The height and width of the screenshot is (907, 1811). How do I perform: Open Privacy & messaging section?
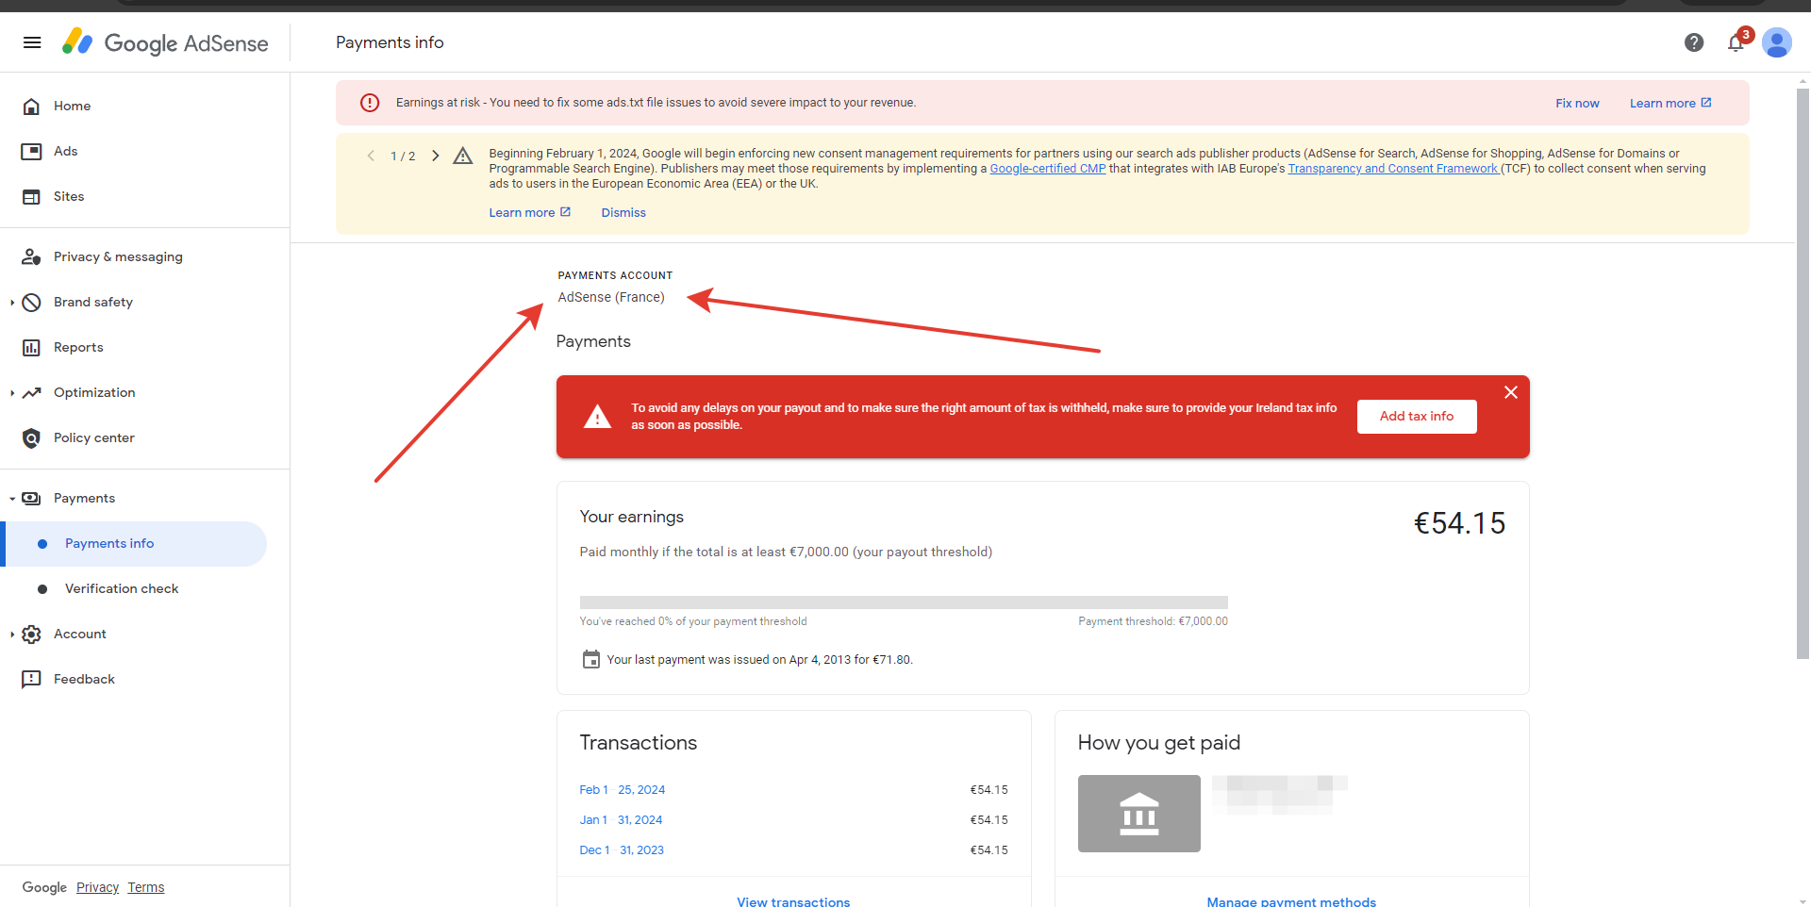[x=118, y=256]
